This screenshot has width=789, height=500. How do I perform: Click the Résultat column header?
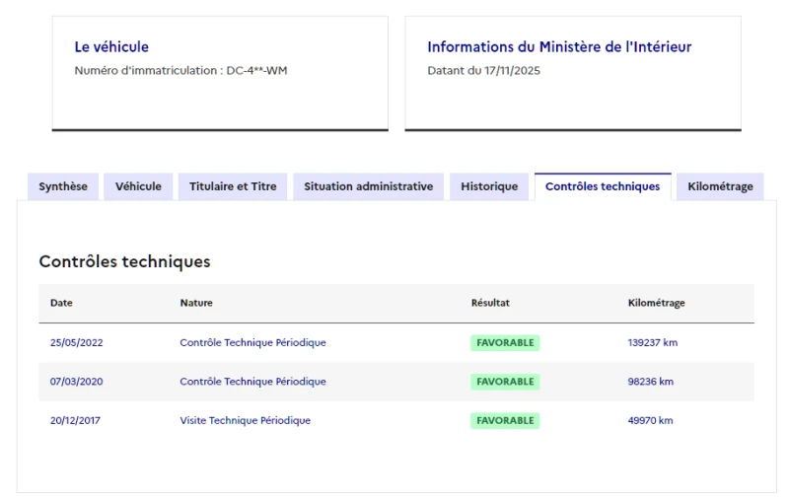pyautogui.click(x=490, y=303)
